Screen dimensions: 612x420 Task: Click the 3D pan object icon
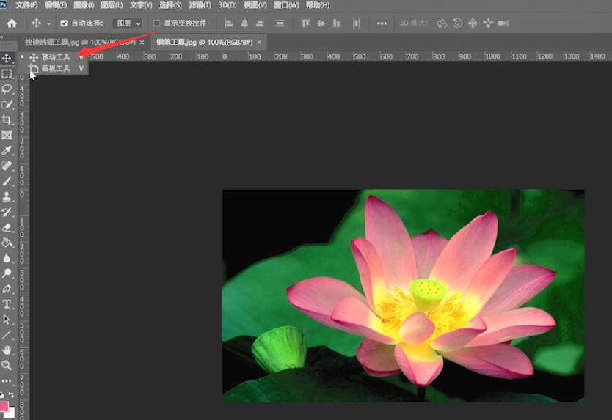point(473,23)
